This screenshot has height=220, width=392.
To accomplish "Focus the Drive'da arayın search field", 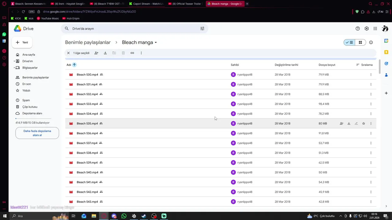I will (134, 28).
